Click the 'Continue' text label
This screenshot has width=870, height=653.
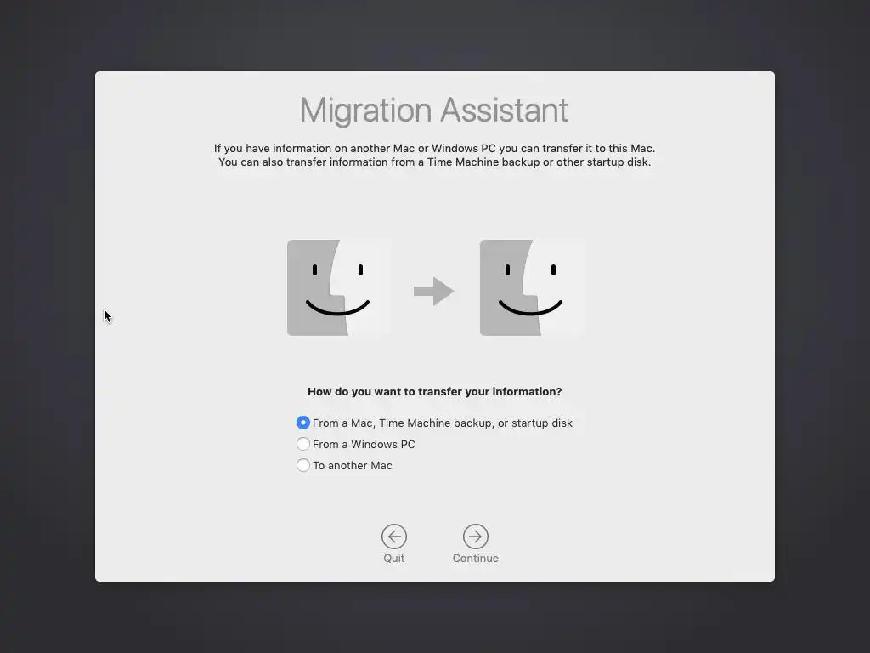tap(476, 558)
